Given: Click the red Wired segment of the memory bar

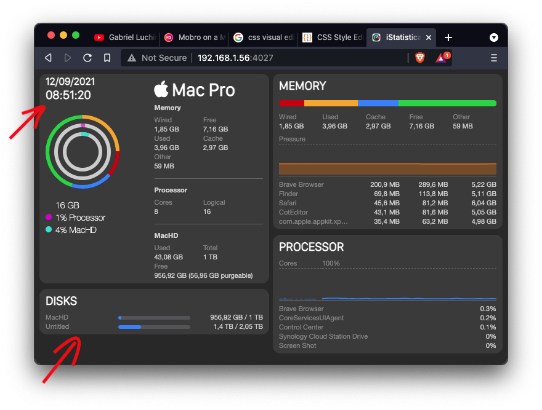Looking at the screenshot, I should pyautogui.click(x=291, y=103).
